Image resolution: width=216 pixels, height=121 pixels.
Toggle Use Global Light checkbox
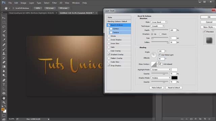pyautogui.click(x=159, y=55)
